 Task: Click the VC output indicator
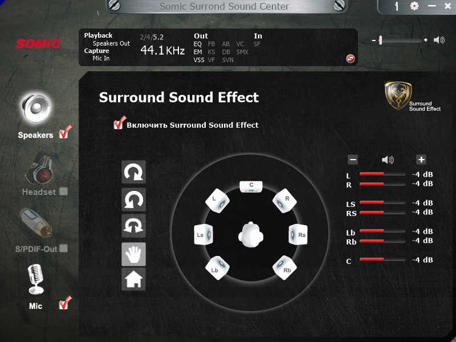tap(240, 44)
